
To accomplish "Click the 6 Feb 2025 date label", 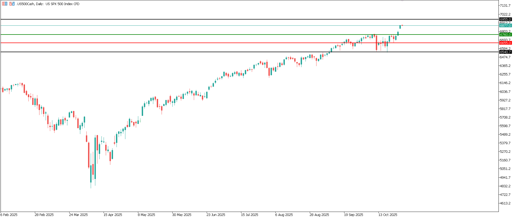I will [x=9, y=215].
